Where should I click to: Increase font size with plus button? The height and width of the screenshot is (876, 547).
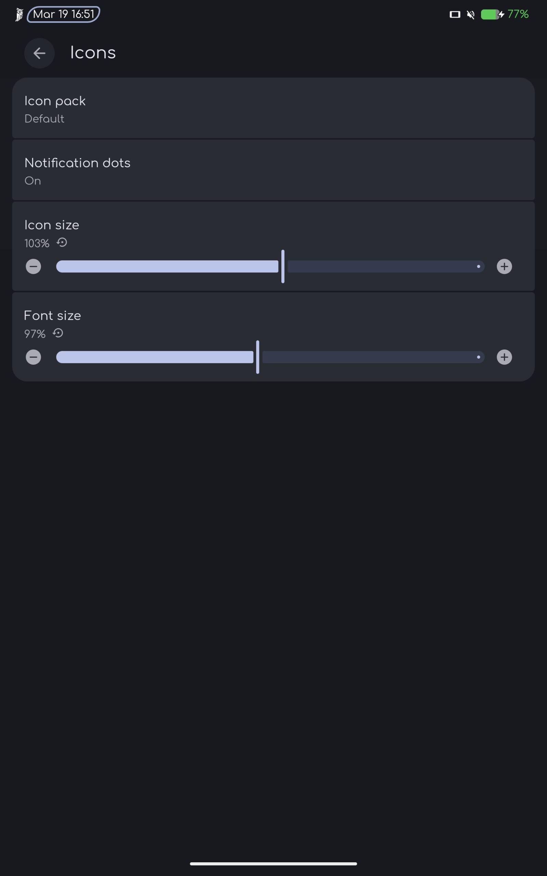click(x=504, y=357)
